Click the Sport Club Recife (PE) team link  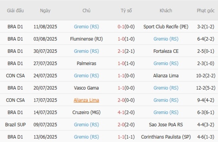pyautogui.click(x=166, y=26)
